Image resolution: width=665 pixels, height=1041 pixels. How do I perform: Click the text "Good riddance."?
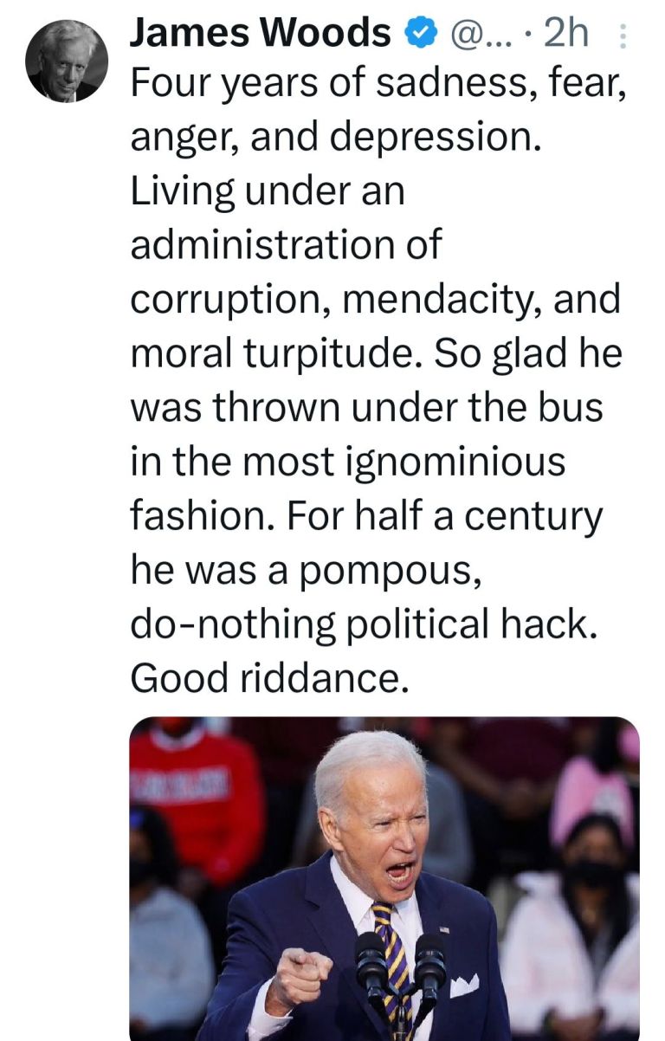pos(268,680)
